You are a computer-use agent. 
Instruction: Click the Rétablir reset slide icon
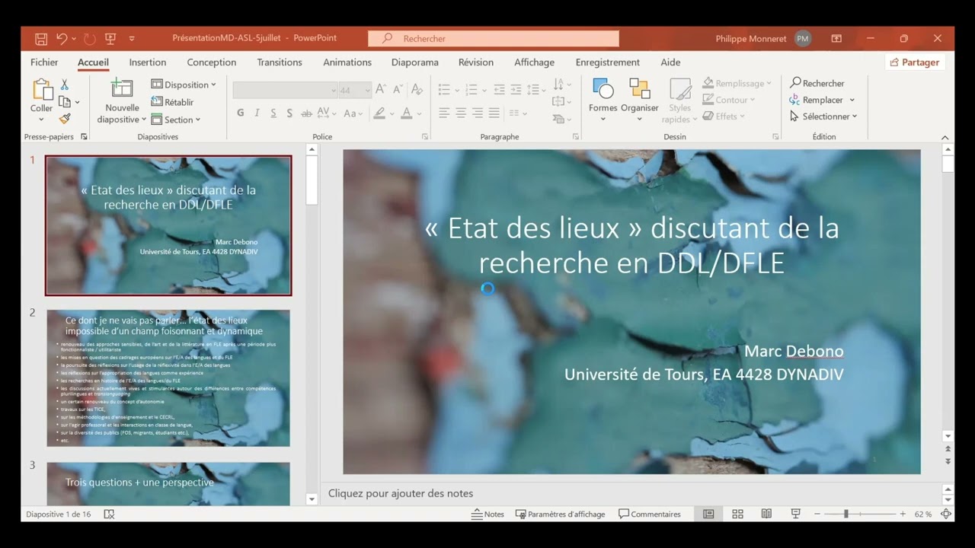[173, 102]
